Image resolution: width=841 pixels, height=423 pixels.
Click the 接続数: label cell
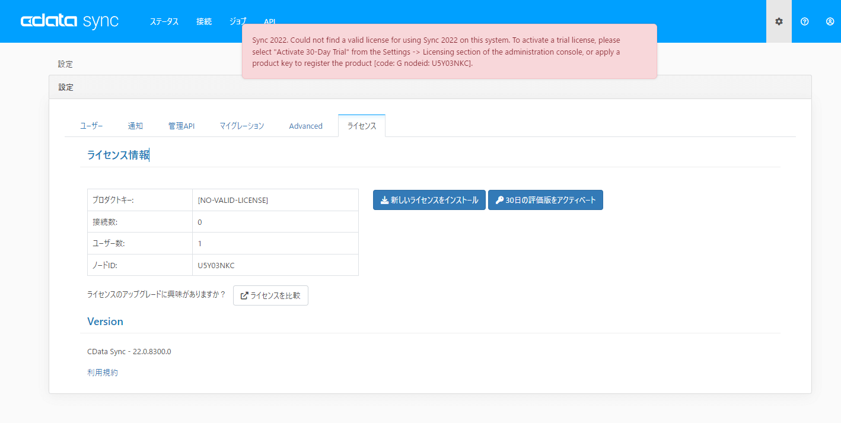point(140,222)
